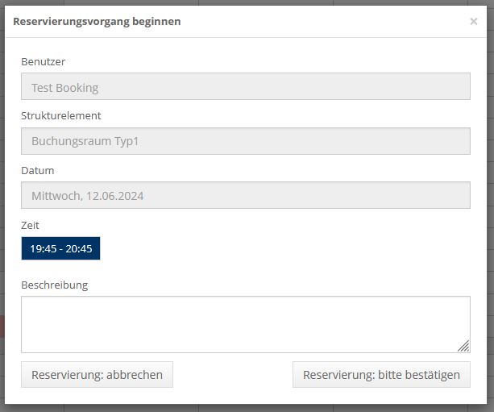The image size is (494, 412).
Task: Select the 19:45 - 20:45 time slot
Action: (60, 249)
